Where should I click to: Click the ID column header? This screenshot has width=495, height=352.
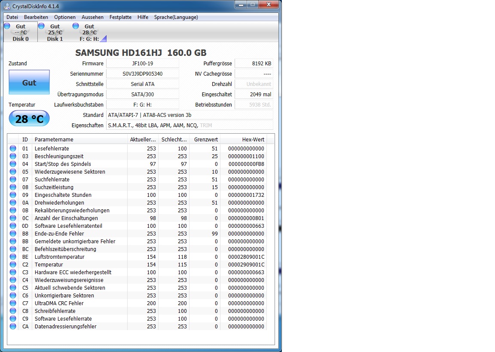coord(25,139)
